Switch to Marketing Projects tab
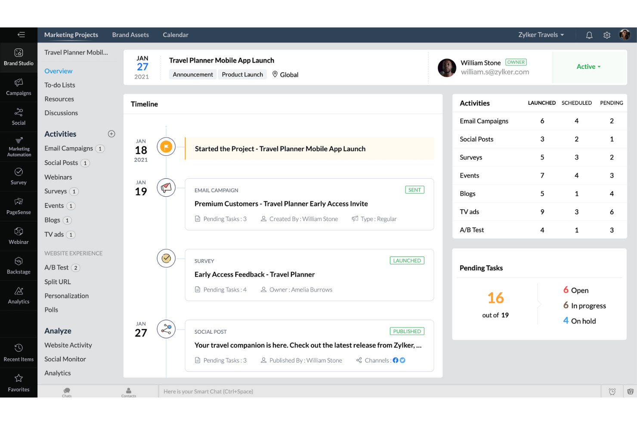Image resolution: width=637 pixels, height=425 pixels. pyautogui.click(x=71, y=35)
